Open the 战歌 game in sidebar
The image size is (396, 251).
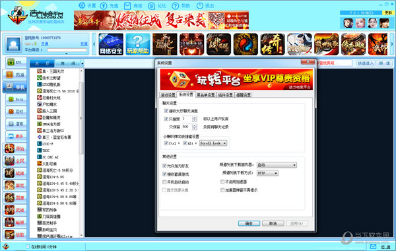15,234
